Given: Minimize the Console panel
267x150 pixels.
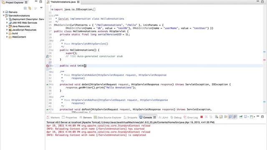Looking at the screenshot, I should (x=258, y=117).
